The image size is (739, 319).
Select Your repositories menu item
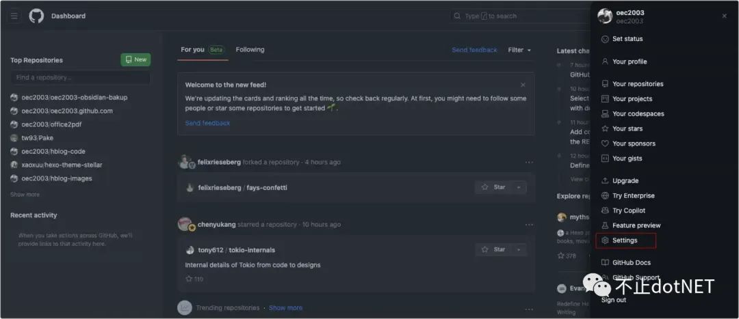click(637, 84)
